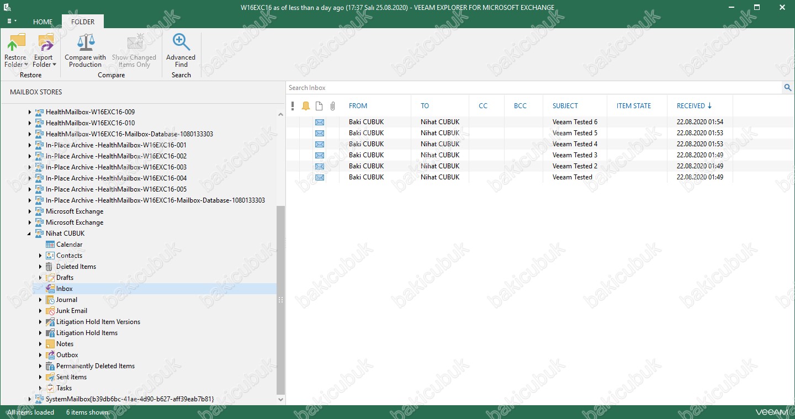
Task: Select the Inbox folder icon
Action: pyautogui.click(x=50, y=289)
